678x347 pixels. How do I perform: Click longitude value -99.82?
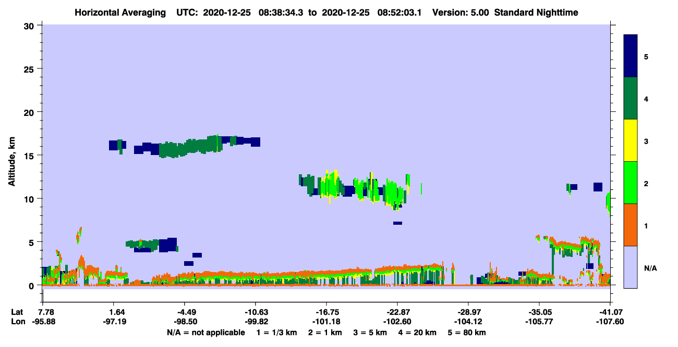point(256,322)
